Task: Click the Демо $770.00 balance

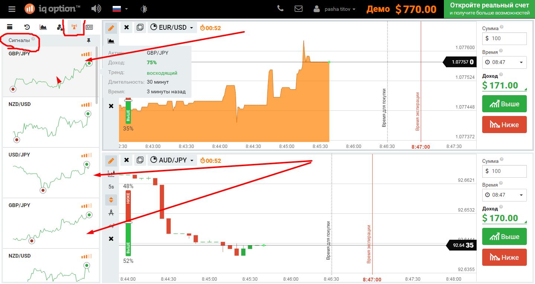Action: point(401,9)
